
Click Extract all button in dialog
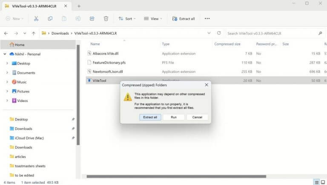point(150,117)
